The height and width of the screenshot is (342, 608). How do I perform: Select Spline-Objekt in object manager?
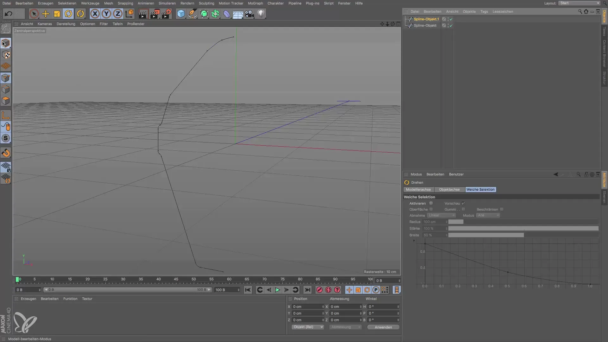pyautogui.click(x=425, y=25)
